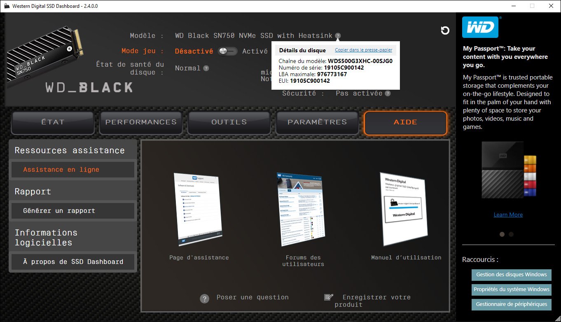Open Gestionnaire de périphériques shortcut

pyautogui.click(x=511, y=304)
